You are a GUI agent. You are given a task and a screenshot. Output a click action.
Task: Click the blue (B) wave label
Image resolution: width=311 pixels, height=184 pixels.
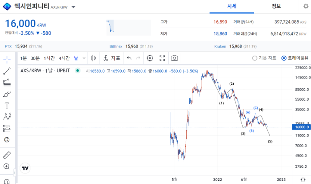point(252,131)
